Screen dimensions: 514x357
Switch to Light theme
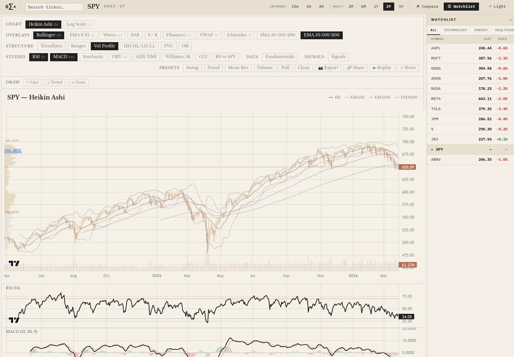pyautogui.click(x=497, y=6)
